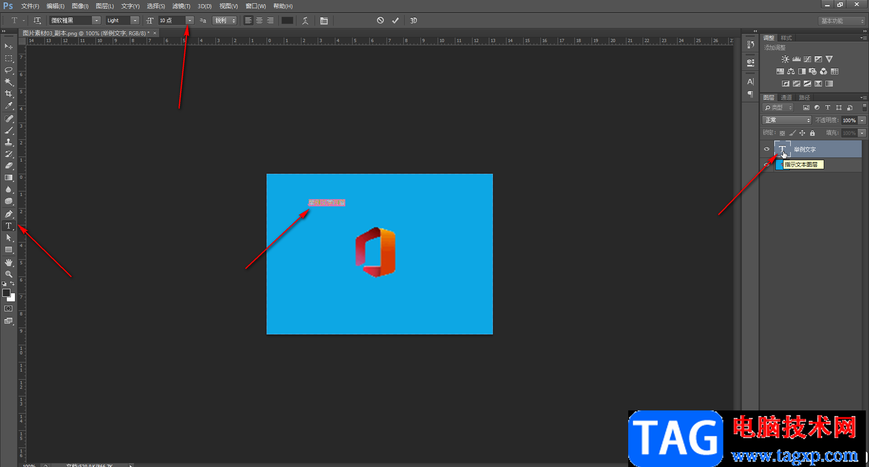Toggle type layer filter
This screenshot has width=869, height=467.
click(x=828, y=108)
